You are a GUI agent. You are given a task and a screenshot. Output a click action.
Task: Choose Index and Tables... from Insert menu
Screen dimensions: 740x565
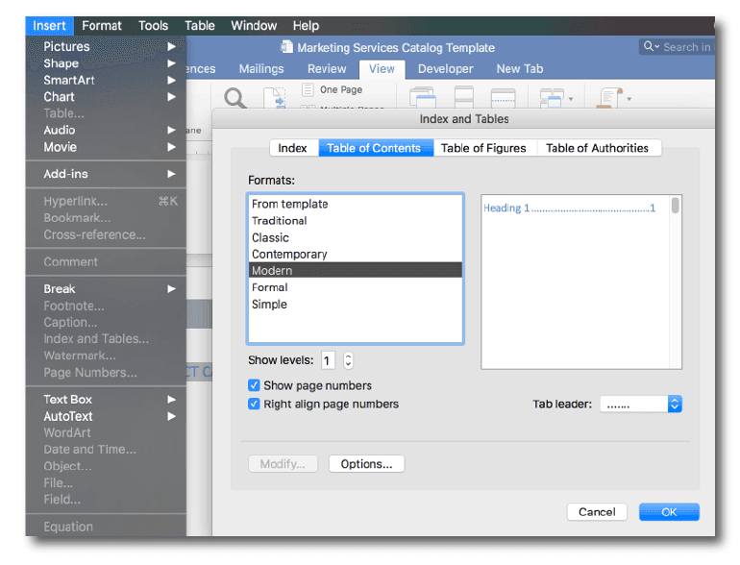[x=106, y=339]
